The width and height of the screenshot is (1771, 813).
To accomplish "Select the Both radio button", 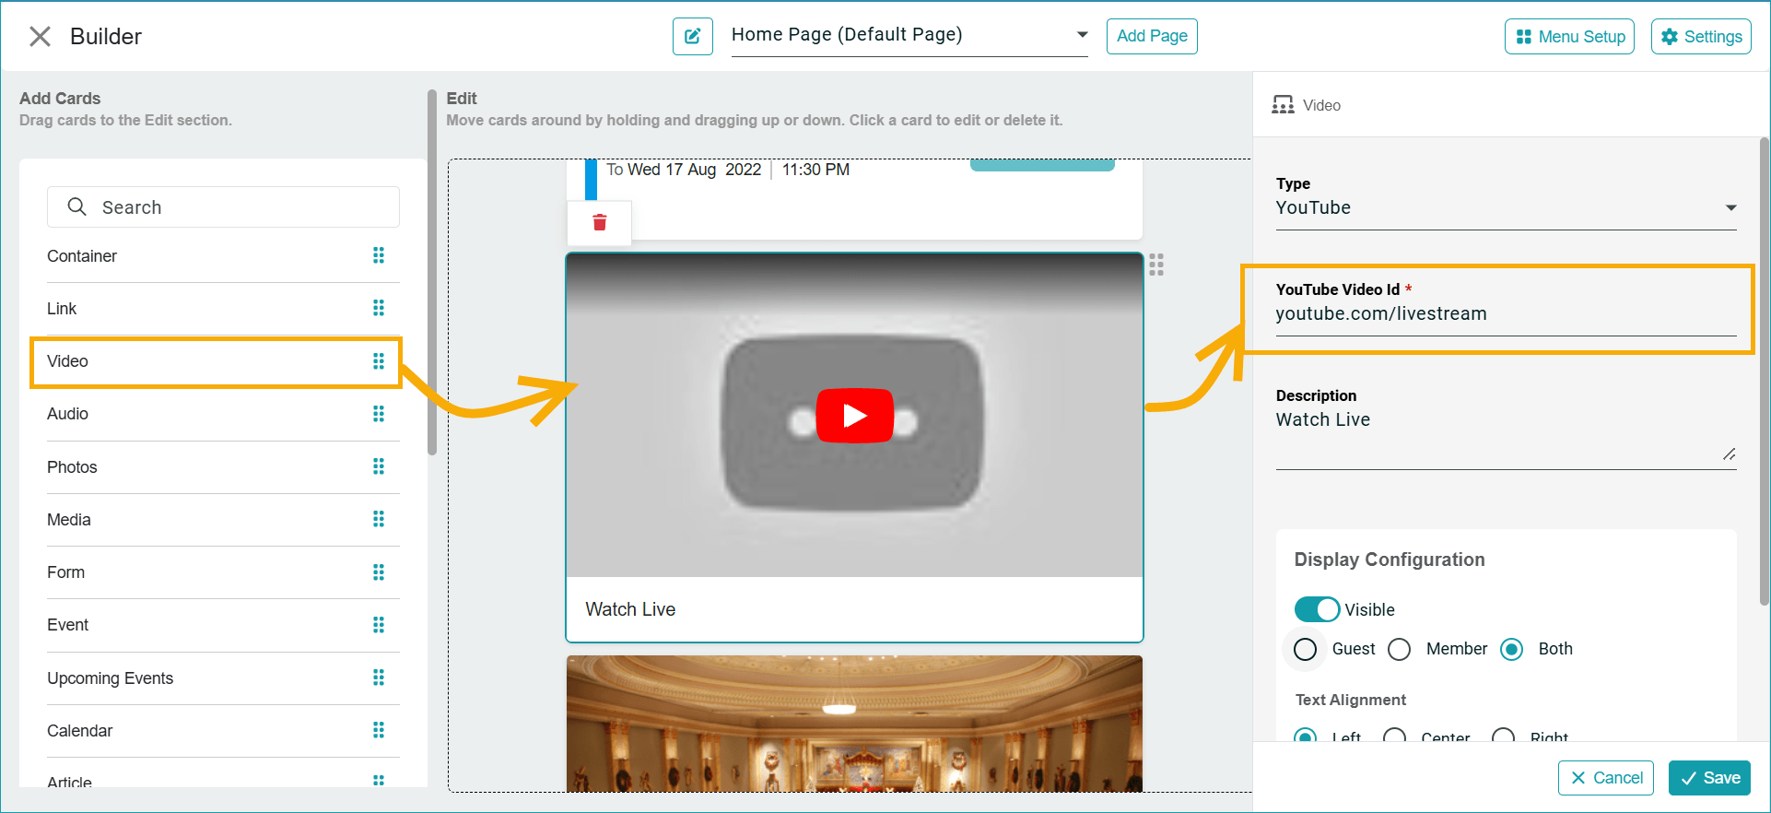I will tap(1511, 649).
